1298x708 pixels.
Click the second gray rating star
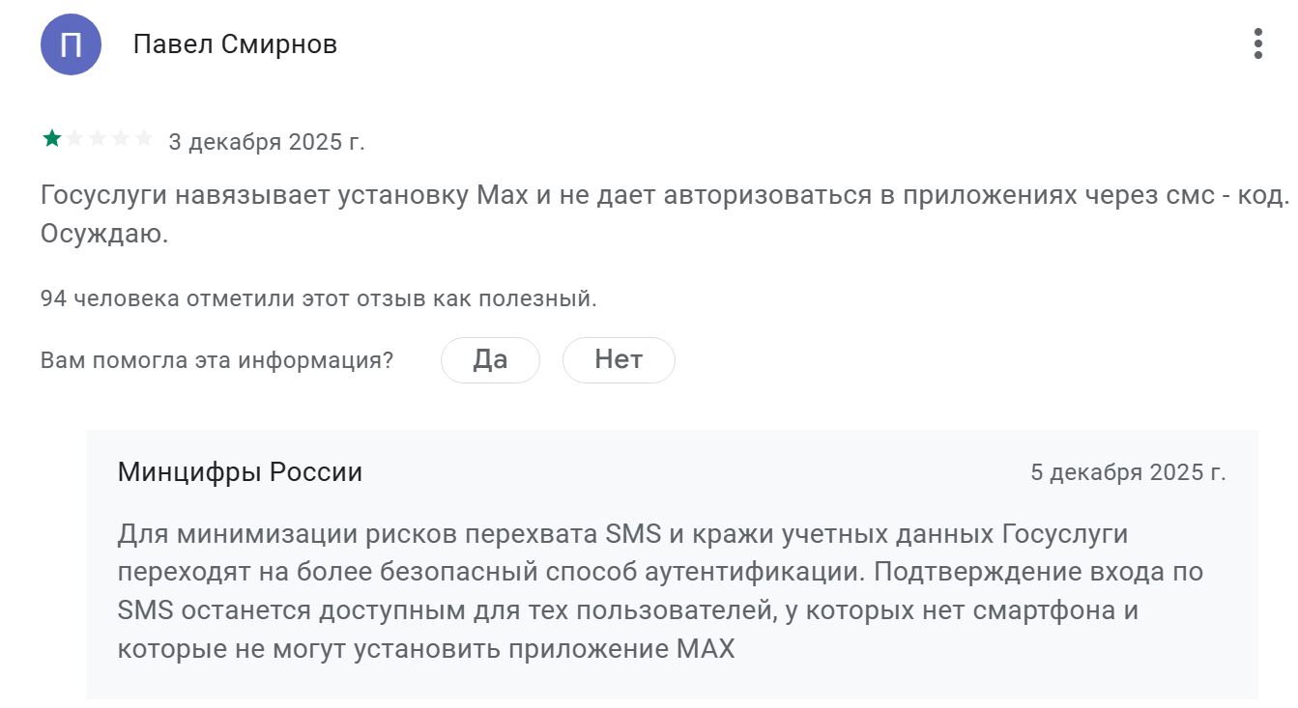coord(74,139)
